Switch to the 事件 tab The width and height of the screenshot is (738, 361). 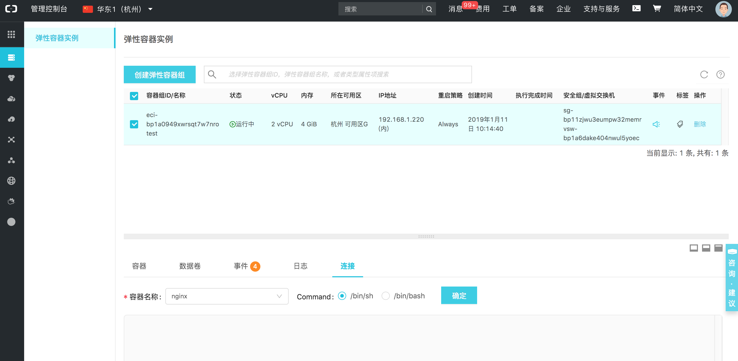point(247,266)
